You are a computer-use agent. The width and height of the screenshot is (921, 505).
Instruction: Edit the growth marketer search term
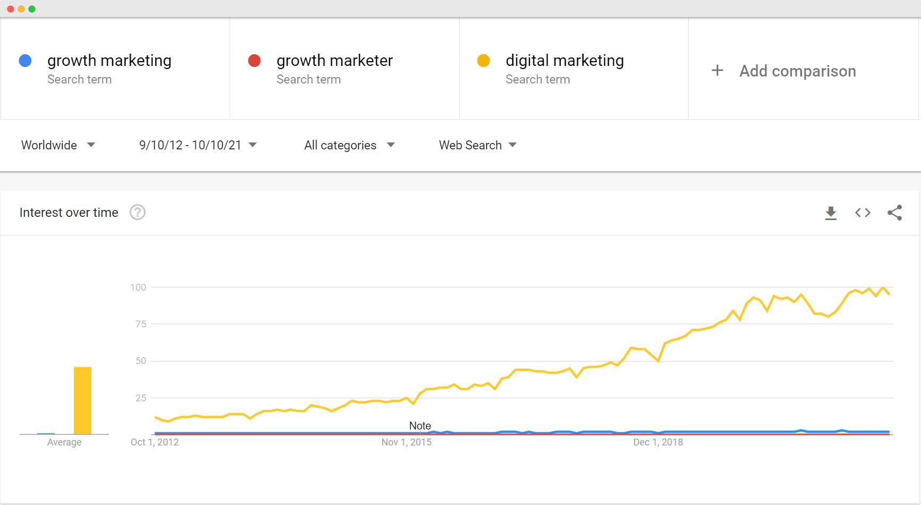[x=334, y=61]
